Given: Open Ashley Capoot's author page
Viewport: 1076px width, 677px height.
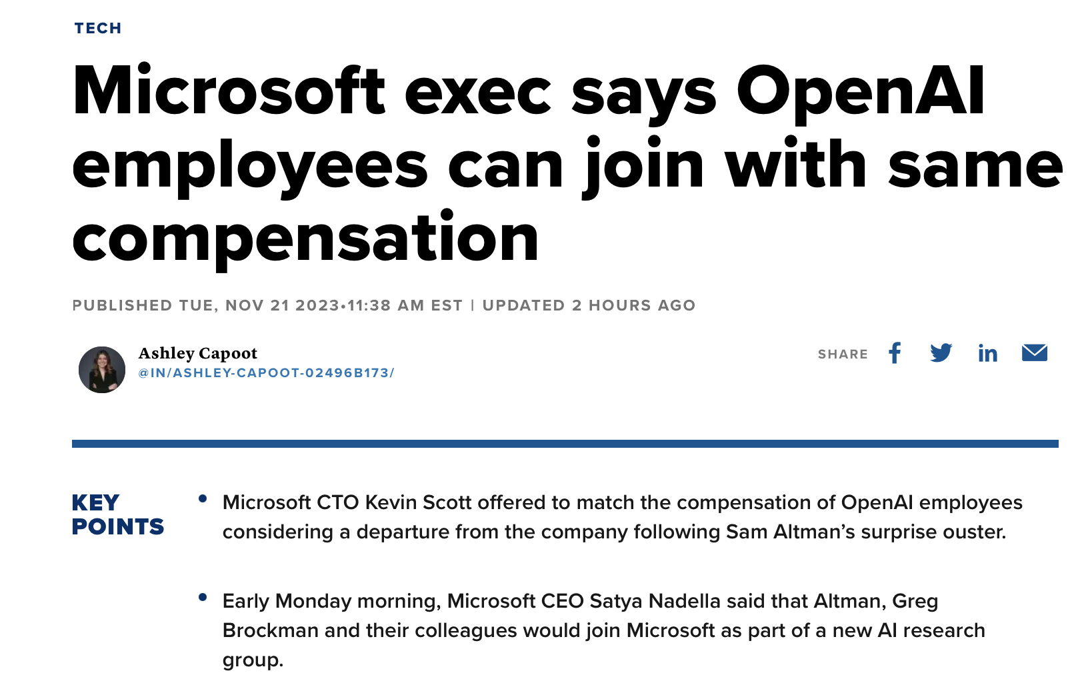Looking at the screenshot, I should pos(198,353).
